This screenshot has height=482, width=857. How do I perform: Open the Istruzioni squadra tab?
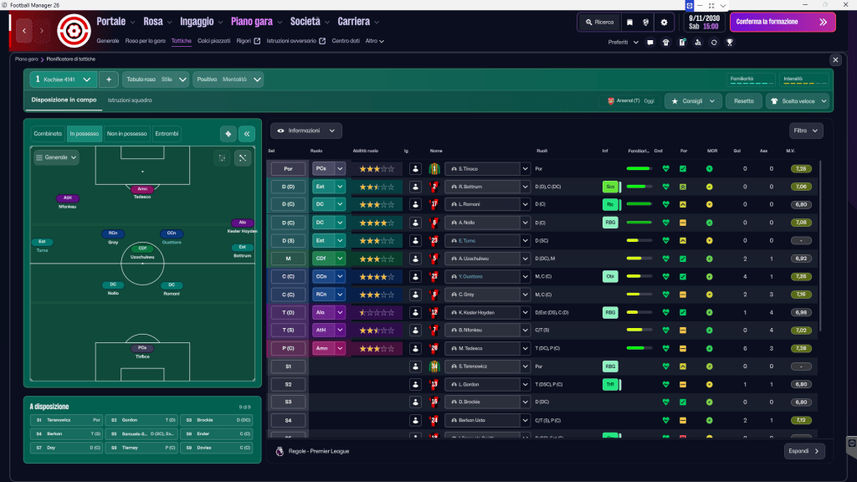click(130, 100)
